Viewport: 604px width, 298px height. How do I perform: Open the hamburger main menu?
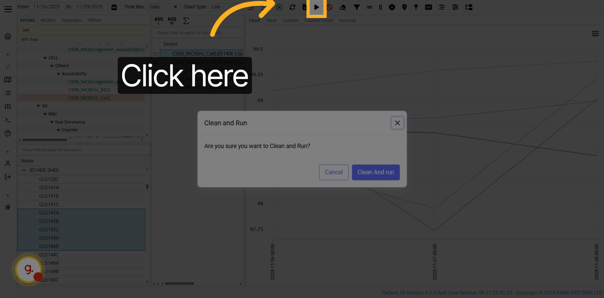8,9
